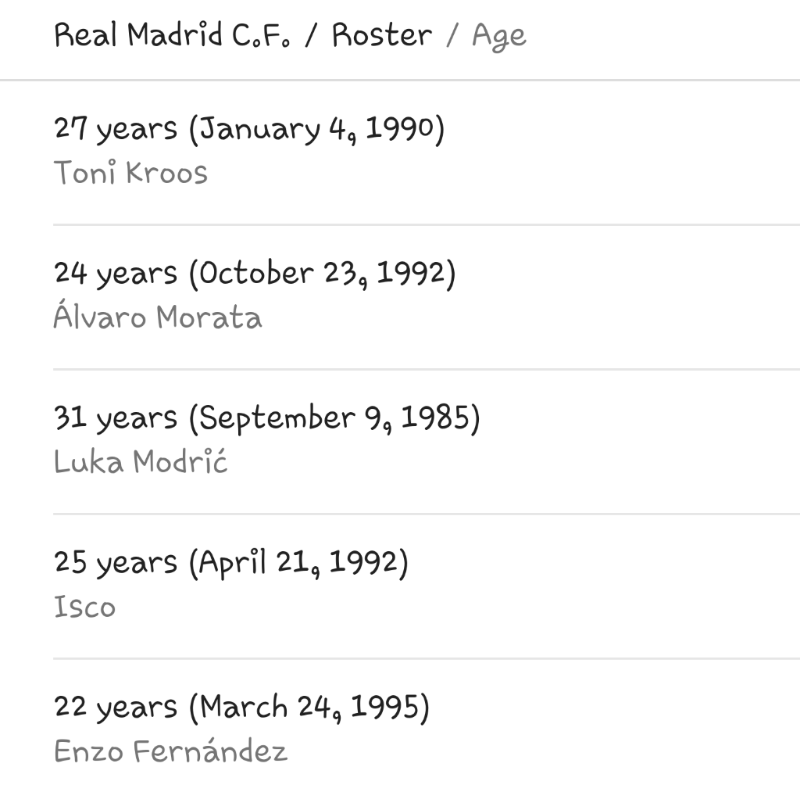Click the "24 years" age text
Viewport: 800px width, 792px height.
[x=116, y=274]
